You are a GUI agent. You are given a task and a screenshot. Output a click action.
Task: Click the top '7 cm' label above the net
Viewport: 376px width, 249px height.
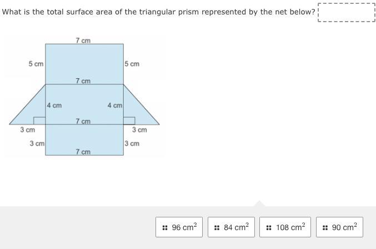click(x=83, y=40)
